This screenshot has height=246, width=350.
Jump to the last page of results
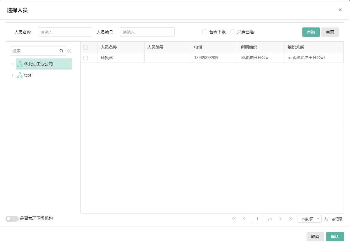click(x=290, y=219)
